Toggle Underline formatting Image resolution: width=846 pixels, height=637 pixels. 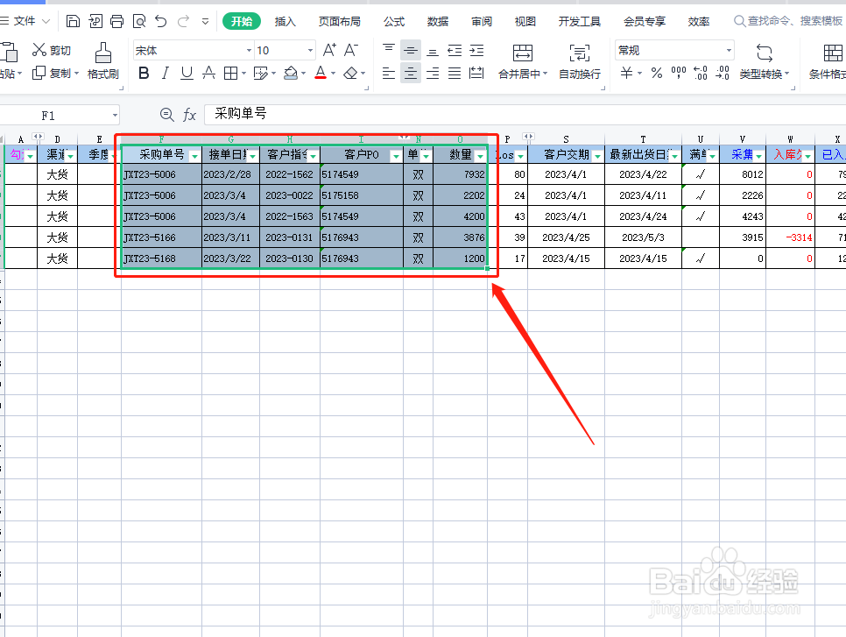click(x=188, y=74)
